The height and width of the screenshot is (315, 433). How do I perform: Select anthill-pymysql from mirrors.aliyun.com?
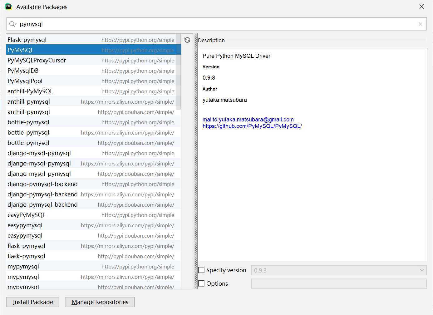pos(94,101)
